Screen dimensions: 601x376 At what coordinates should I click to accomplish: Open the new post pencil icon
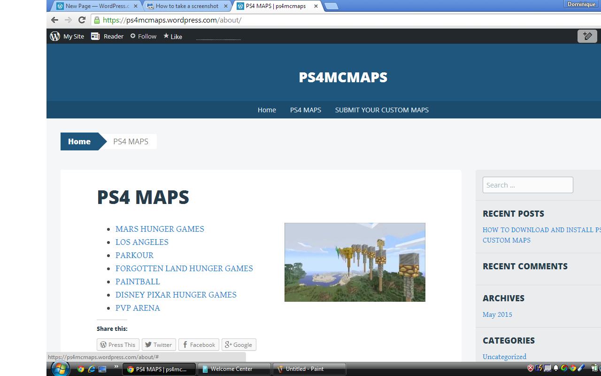[x=587, y=36]
